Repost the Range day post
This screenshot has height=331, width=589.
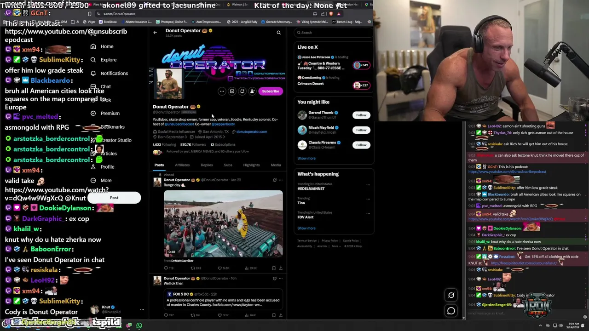click(x=196, y=268)
